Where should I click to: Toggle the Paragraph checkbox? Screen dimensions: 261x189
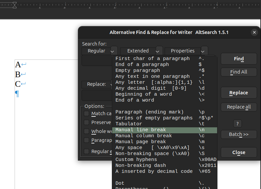click(x=86, y=140)
